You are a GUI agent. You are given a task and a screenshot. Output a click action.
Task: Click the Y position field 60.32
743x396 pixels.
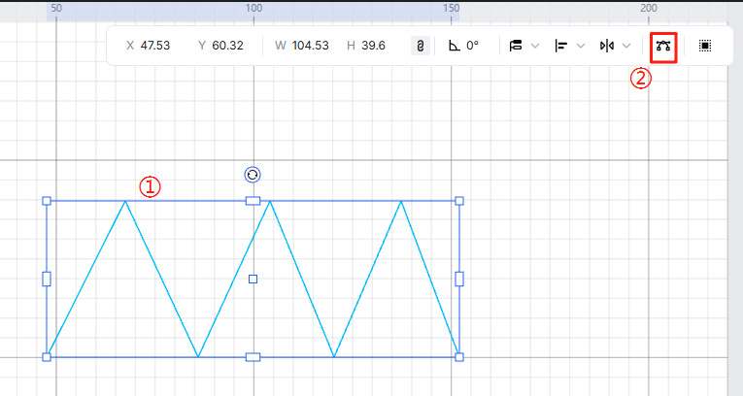click(x=226, y=46)
